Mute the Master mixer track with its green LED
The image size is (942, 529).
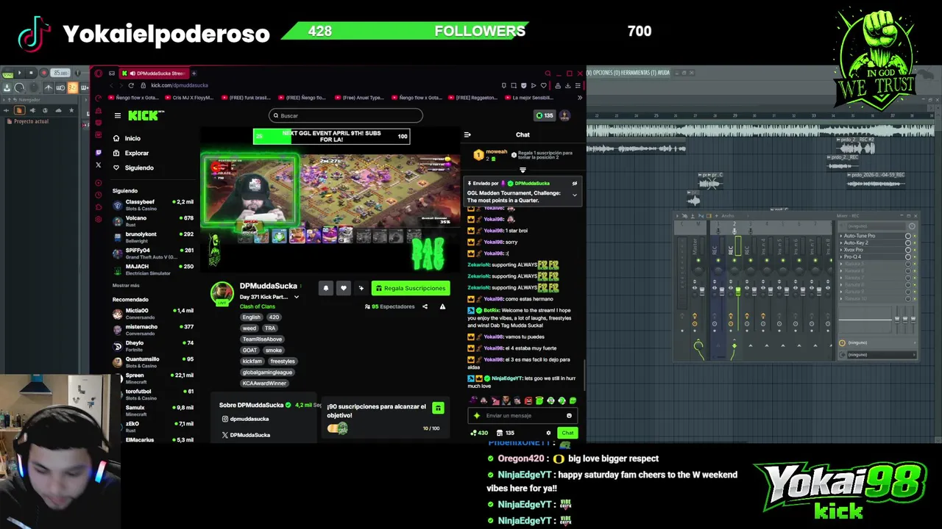click(698, 260)
